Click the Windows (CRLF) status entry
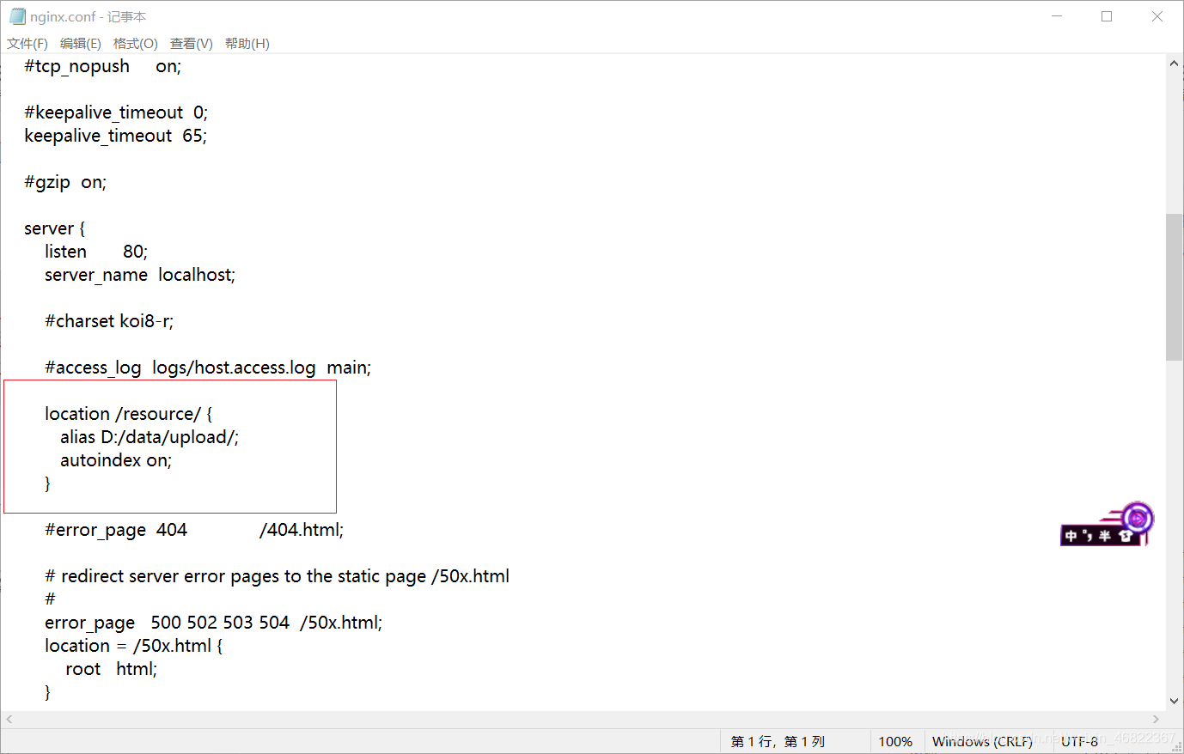This screenshot has height=754, width=1184. click(x=982, y=741)
